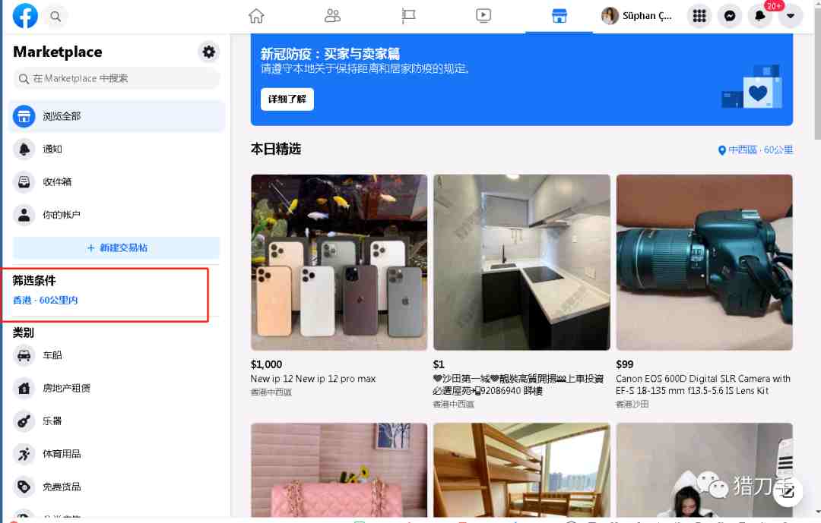Click the 浏览全部 storefront icon

(24, 116)
